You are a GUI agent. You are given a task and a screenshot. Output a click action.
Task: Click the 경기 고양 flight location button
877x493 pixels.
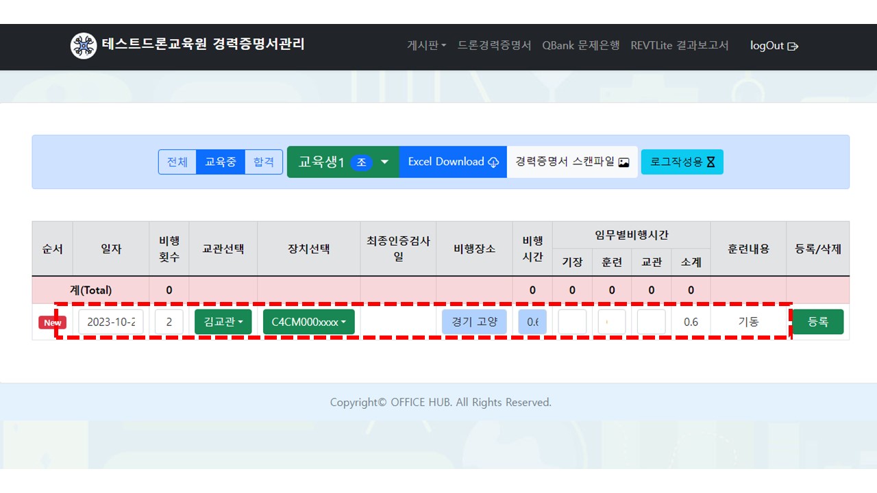474,322
